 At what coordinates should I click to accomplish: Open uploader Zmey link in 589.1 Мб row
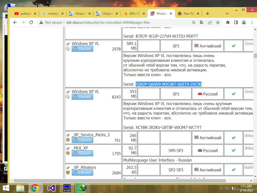click(249, 43)
